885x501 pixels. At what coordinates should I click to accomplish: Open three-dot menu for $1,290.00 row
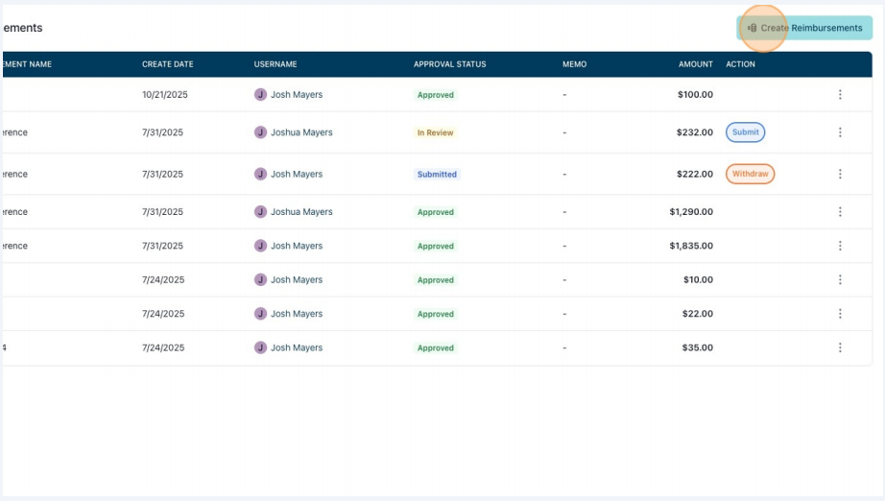tap(840, 211)
